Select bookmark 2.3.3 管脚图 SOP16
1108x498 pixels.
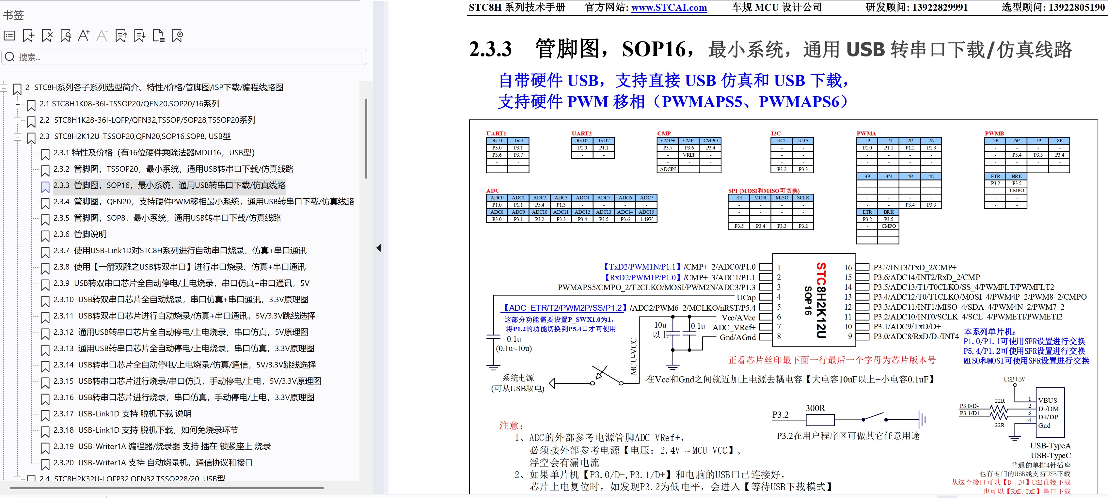click(x=169, y=185)
